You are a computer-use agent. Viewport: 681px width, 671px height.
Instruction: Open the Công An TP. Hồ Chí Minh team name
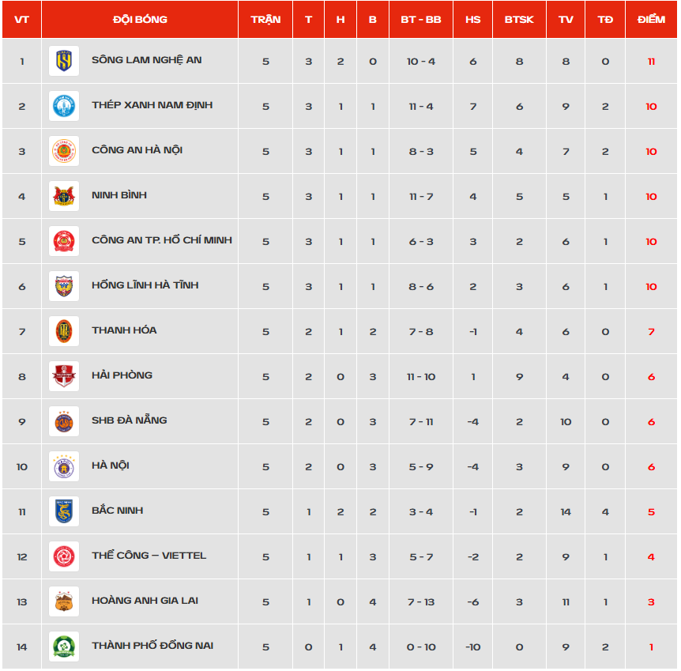coord(162,240)
